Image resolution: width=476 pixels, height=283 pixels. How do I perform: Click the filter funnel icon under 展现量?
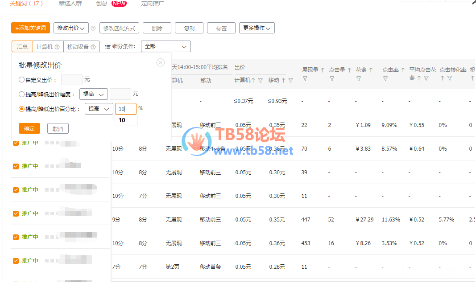coord(305,79)
